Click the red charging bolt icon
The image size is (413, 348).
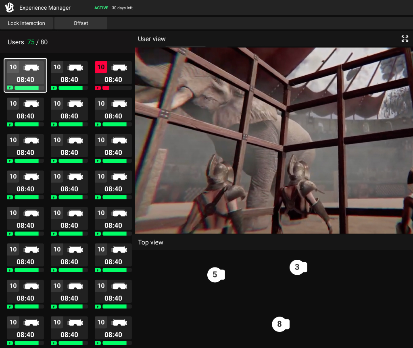pyautogui.click(x=98, y=88)
